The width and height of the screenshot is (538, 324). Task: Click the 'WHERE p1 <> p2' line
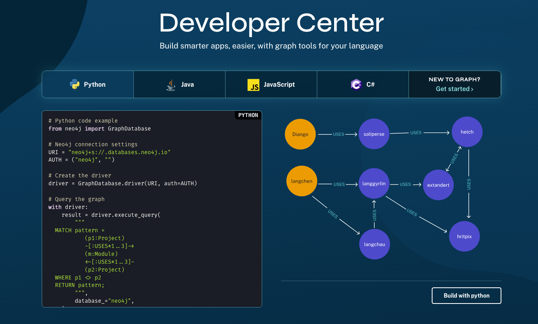click(78, 277)
